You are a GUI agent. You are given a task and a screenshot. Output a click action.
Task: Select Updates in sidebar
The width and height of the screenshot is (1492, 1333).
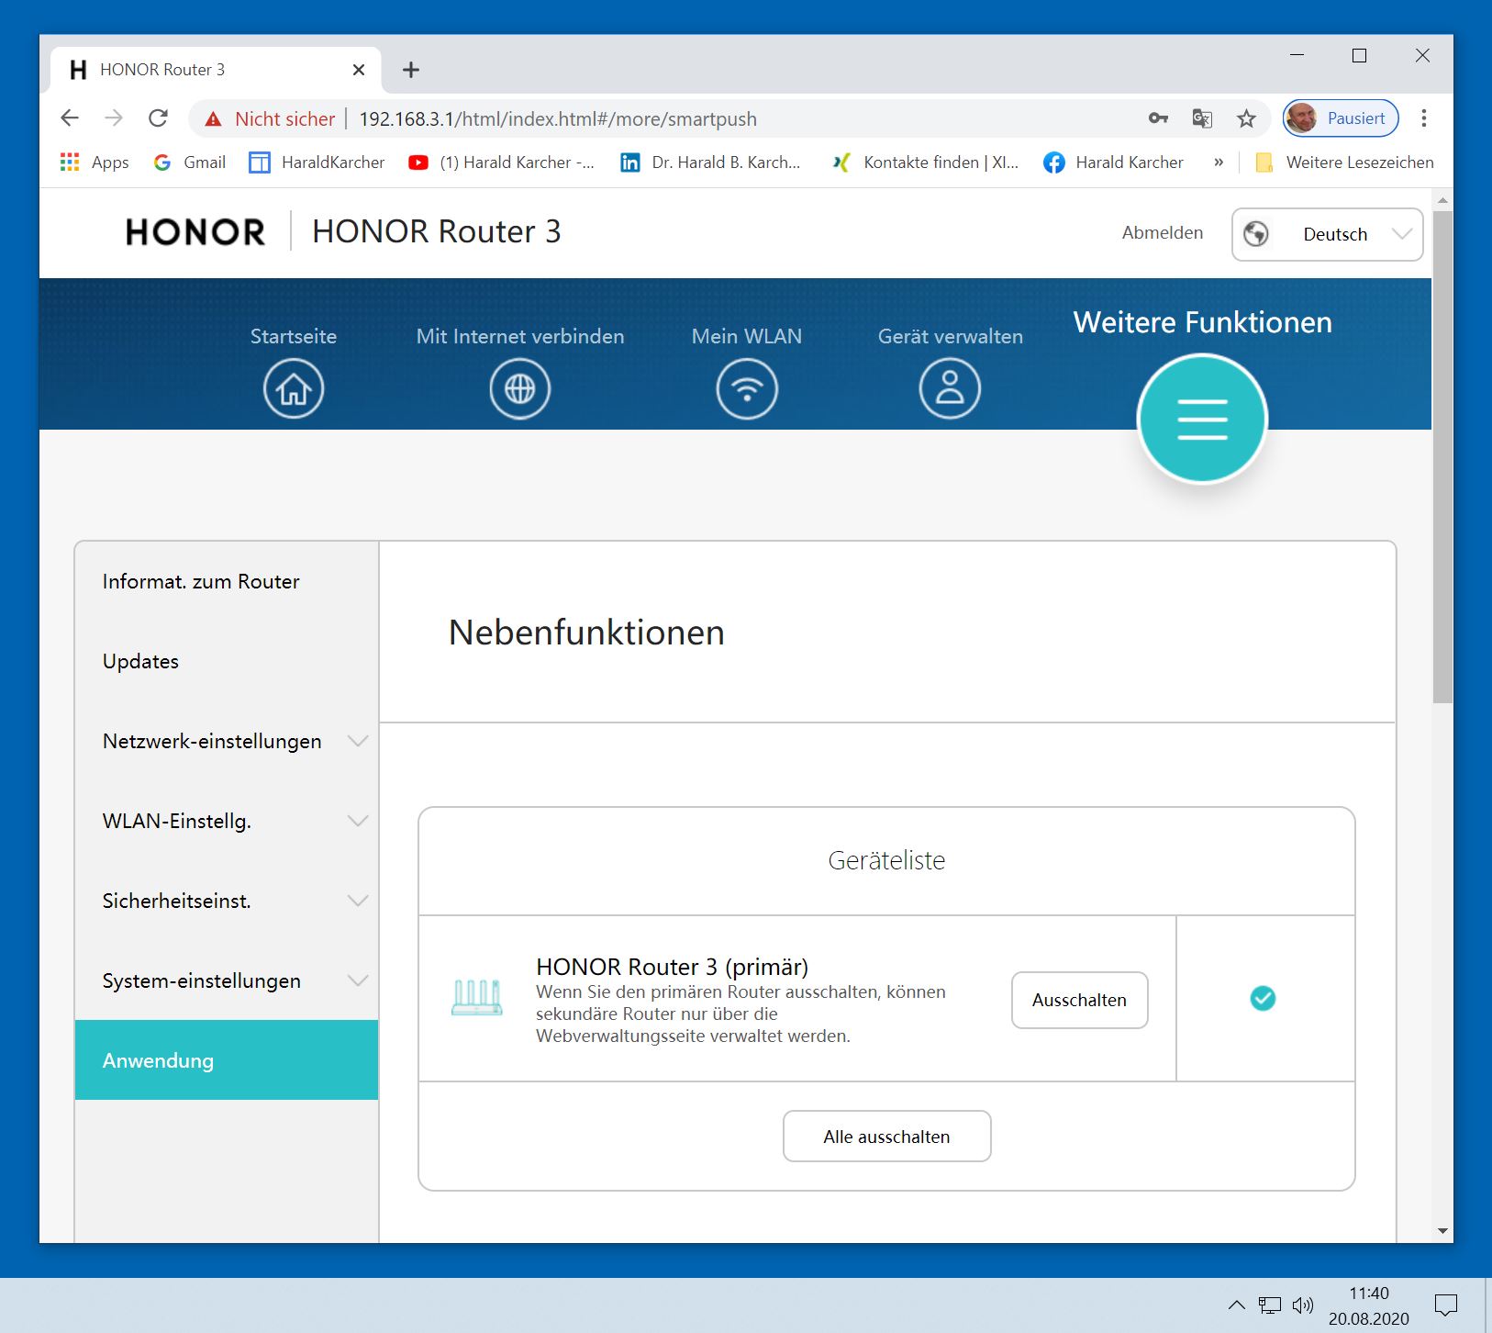(227, 661)
